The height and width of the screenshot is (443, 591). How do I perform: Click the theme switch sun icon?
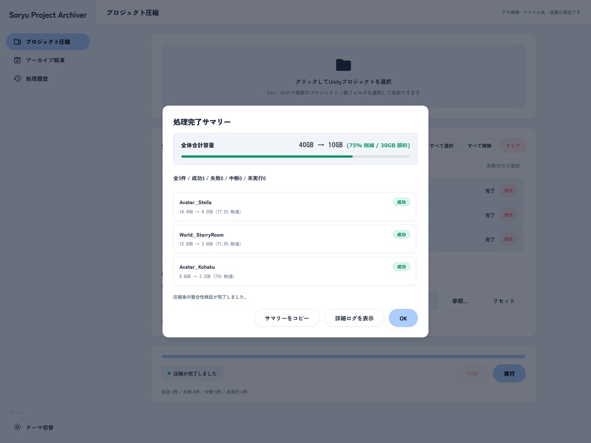tap(17, 427)
